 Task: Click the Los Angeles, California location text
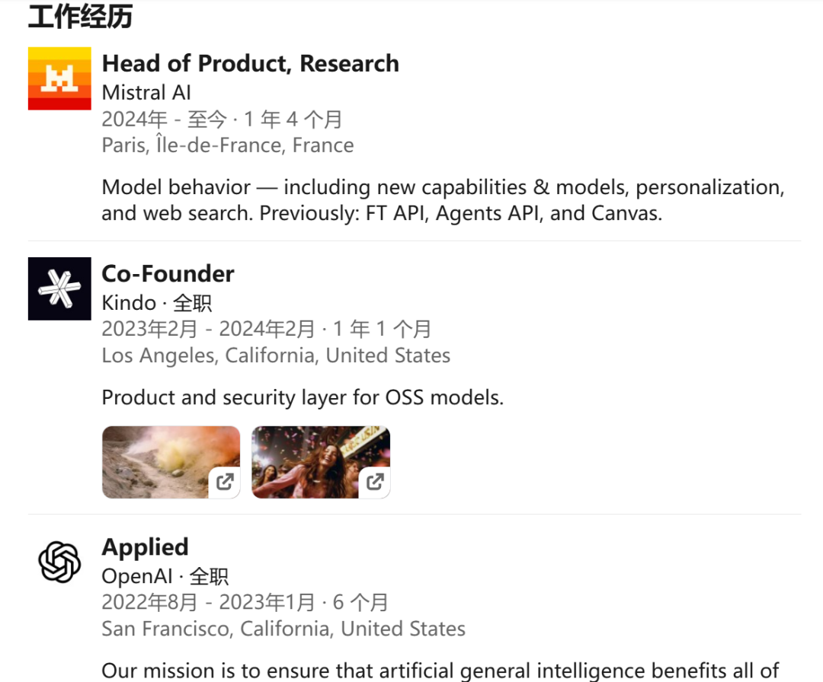tap(276, 355)
